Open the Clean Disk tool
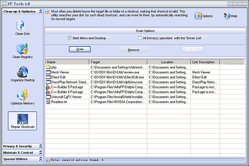This screenshot has width=249, height=166. (x=22, y=28)
